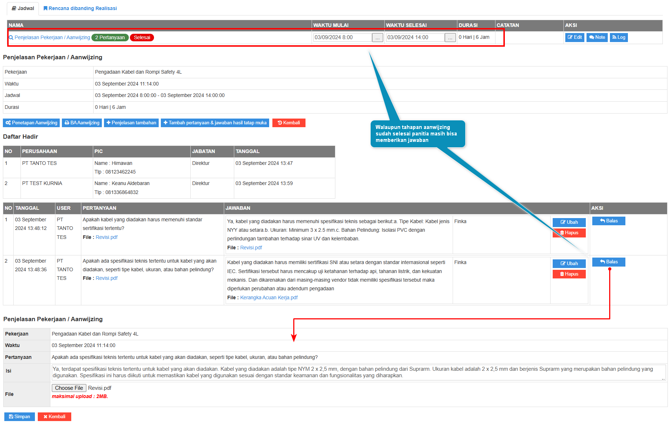Click the red Kembali button with undo icon
This screenshot has height=425, width=670.
289,123
